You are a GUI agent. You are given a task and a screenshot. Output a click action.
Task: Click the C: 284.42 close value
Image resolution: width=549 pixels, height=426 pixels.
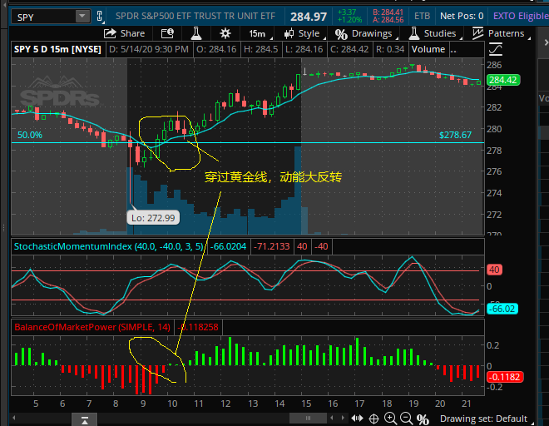pos(349,49)
